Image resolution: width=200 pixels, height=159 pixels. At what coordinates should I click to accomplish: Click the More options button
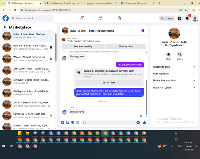pos(126,46)
